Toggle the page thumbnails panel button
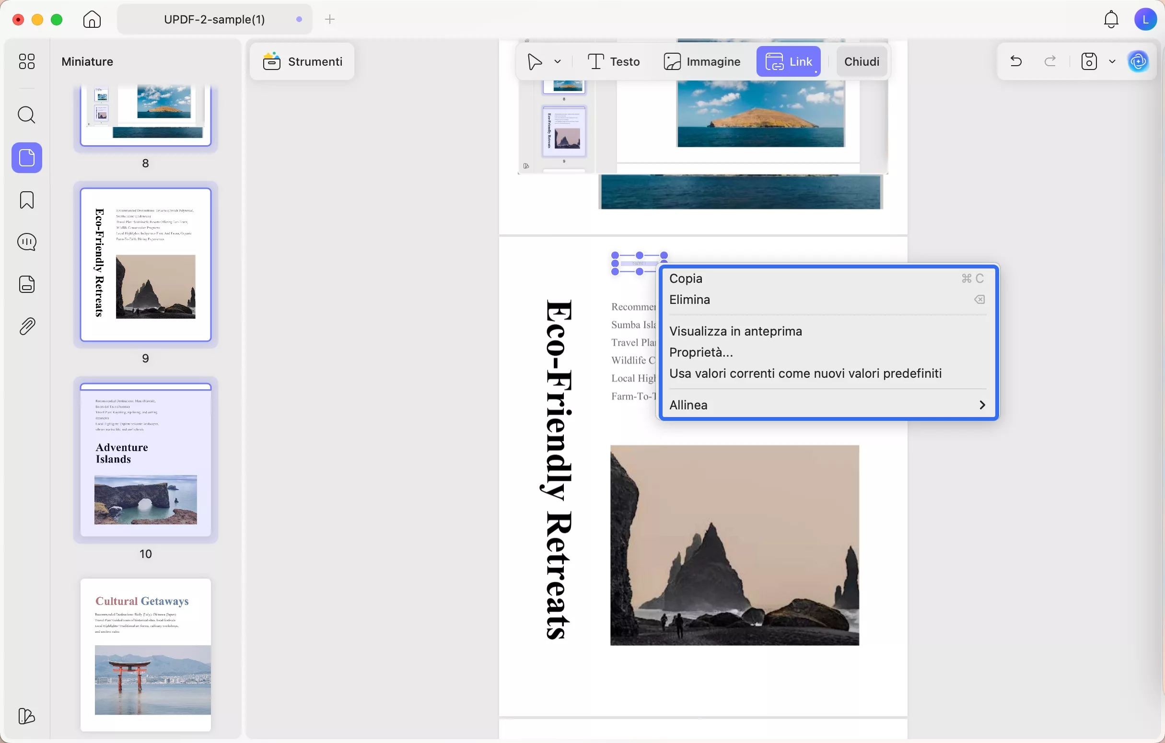Viewport: 1165px width, 743px height. pyautogui.click(x=27, y=158)
